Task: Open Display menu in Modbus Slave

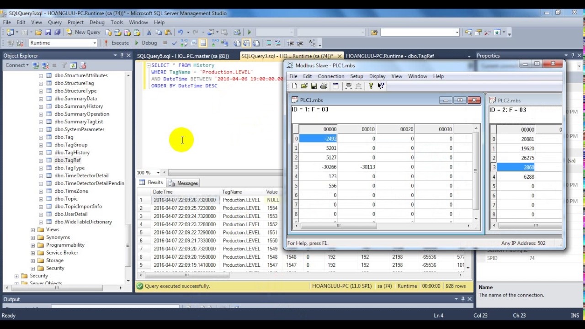Action: [377, 76]
